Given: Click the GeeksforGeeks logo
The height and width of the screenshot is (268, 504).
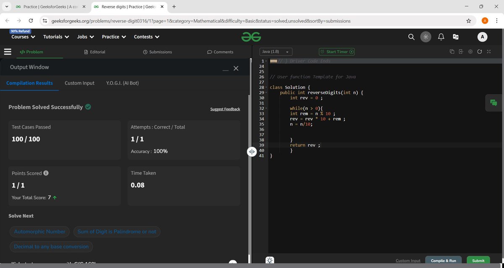Looking at the screenshot, I should pyautogui.click(x=251, y=37).
